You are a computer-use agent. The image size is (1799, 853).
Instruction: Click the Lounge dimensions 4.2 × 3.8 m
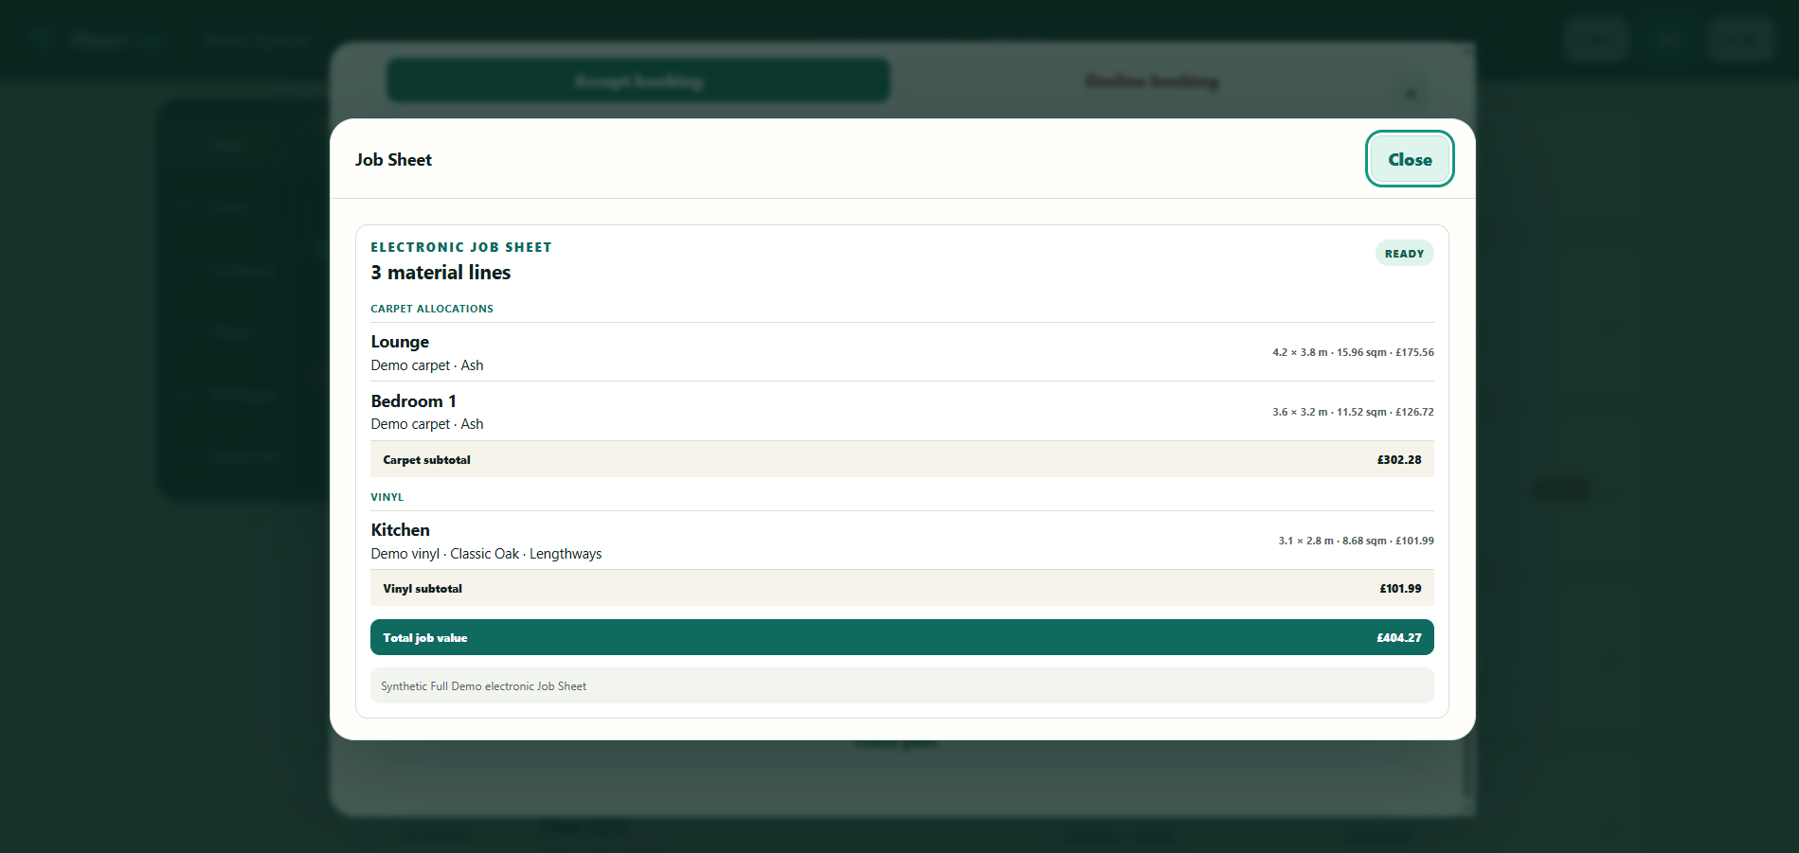1300,352
